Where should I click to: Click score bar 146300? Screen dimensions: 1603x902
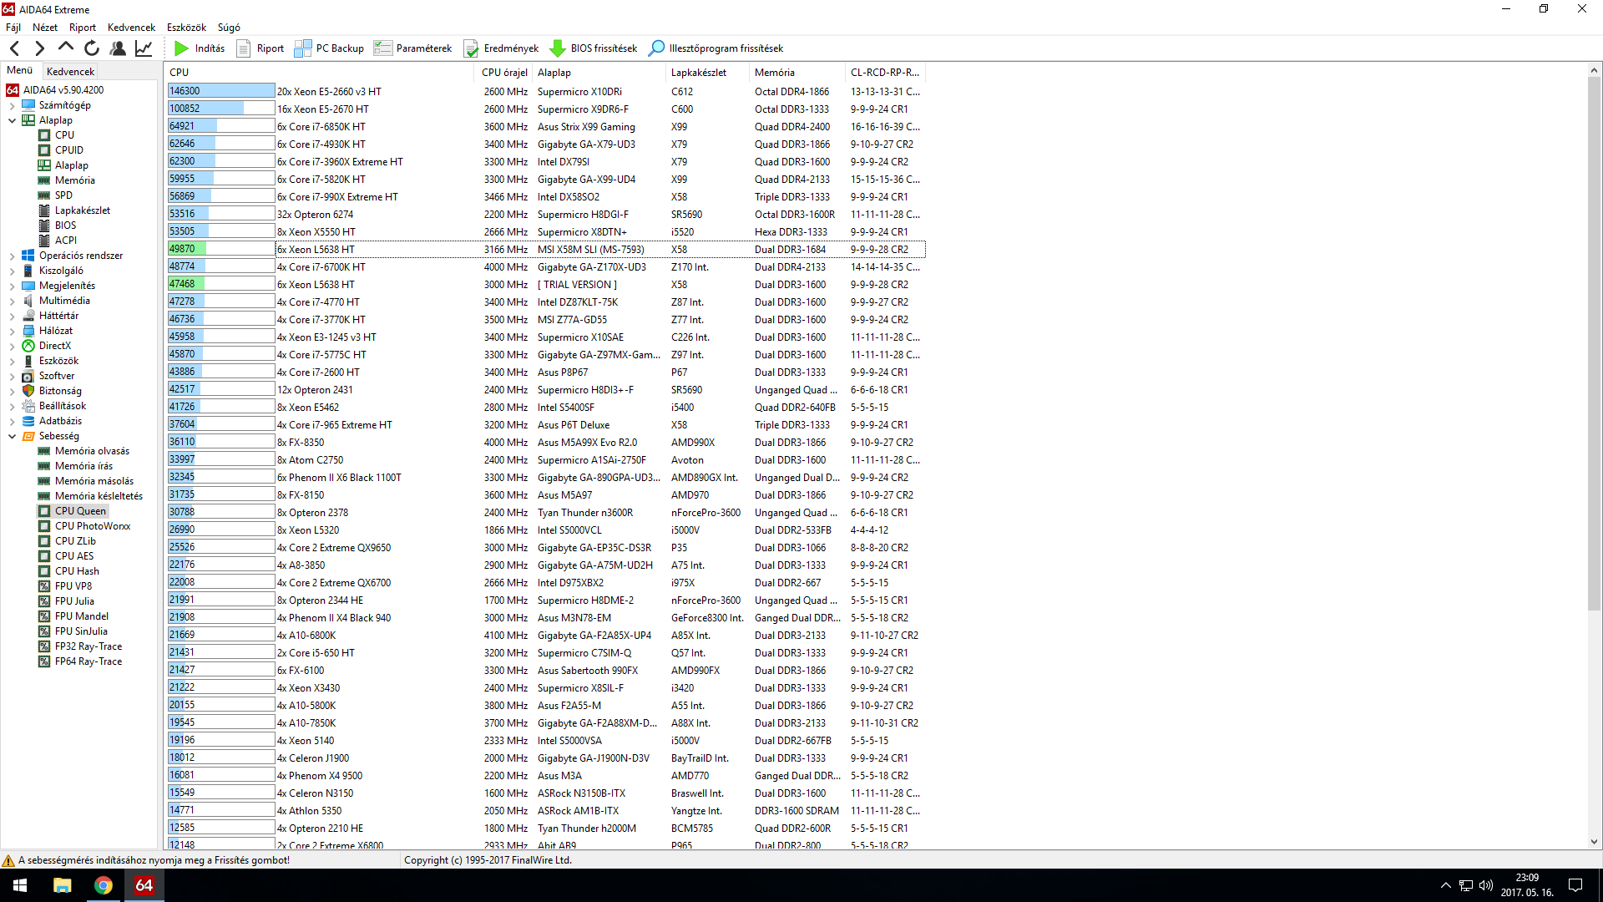(221, 91)
